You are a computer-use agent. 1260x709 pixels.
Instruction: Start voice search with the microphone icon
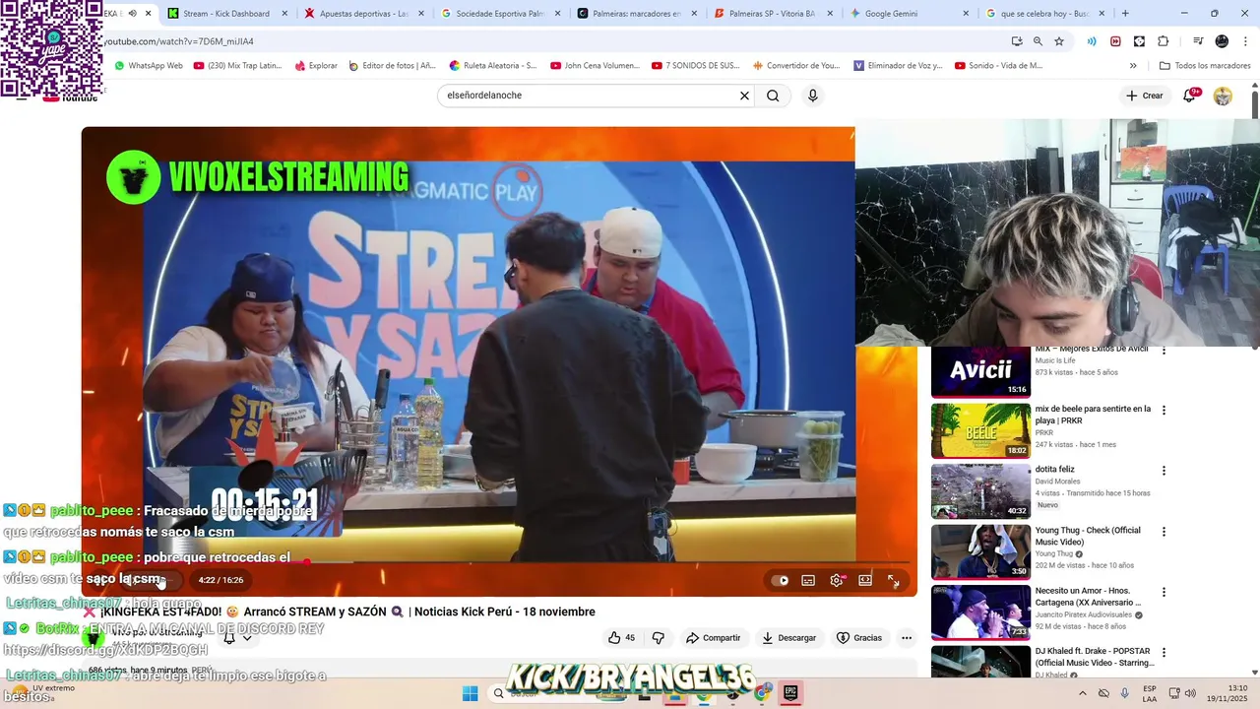tap(812, 96)
